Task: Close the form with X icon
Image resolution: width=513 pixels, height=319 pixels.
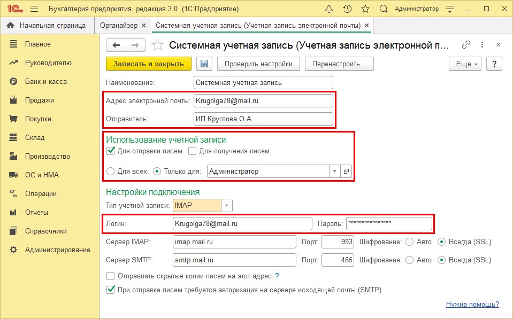Action: coord(498,45)
